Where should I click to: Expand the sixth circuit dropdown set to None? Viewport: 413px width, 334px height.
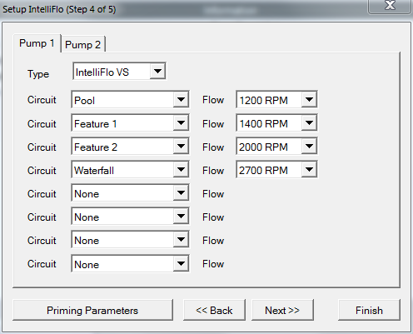pyautogui.click(x=130, y=217)
